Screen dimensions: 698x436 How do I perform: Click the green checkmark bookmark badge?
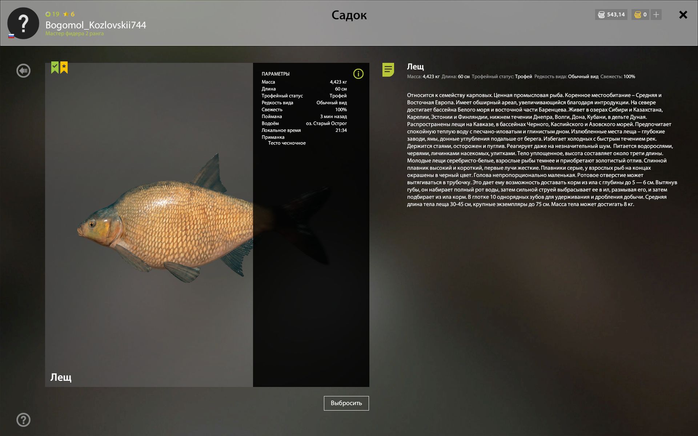[x=55, y=67]
